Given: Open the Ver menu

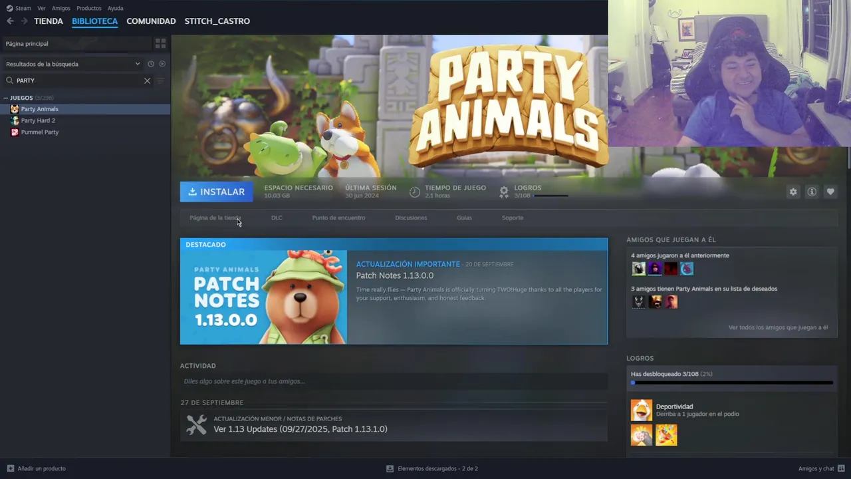Looking at the screenshot, I should (41, 8).
